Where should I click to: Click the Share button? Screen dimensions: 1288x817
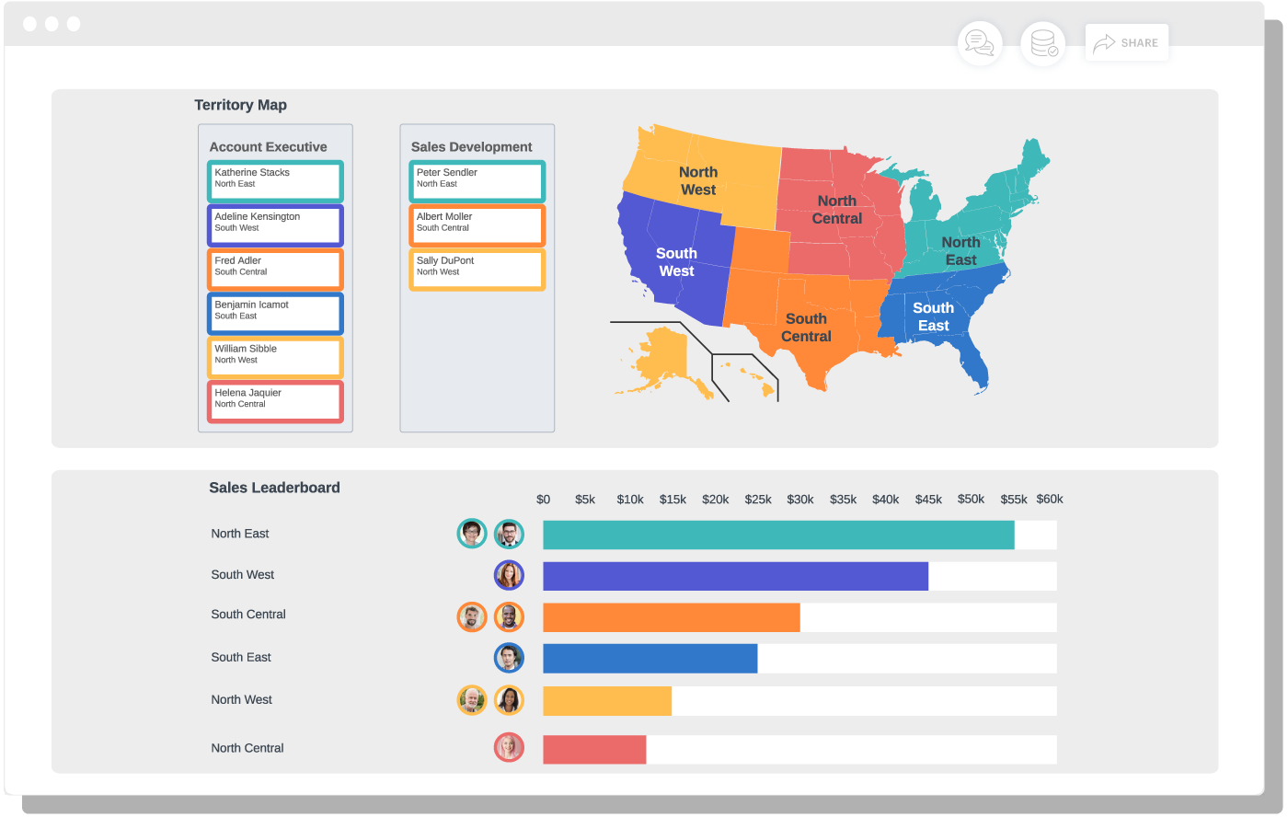(1127, 42)
